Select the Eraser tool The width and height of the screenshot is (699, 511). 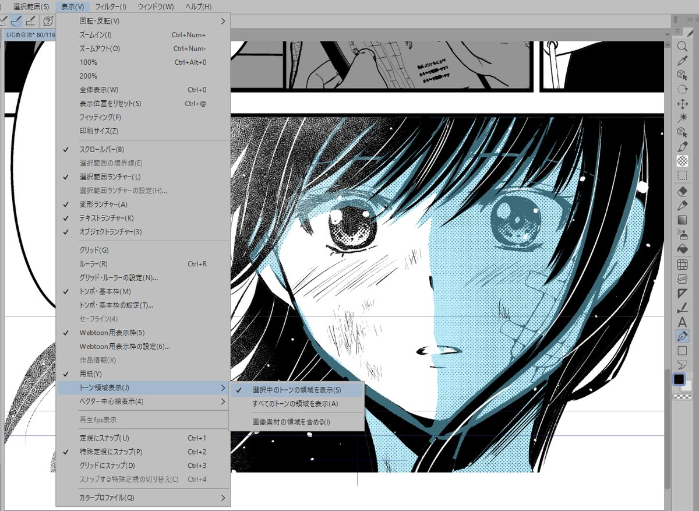click(x=682, y=191)
